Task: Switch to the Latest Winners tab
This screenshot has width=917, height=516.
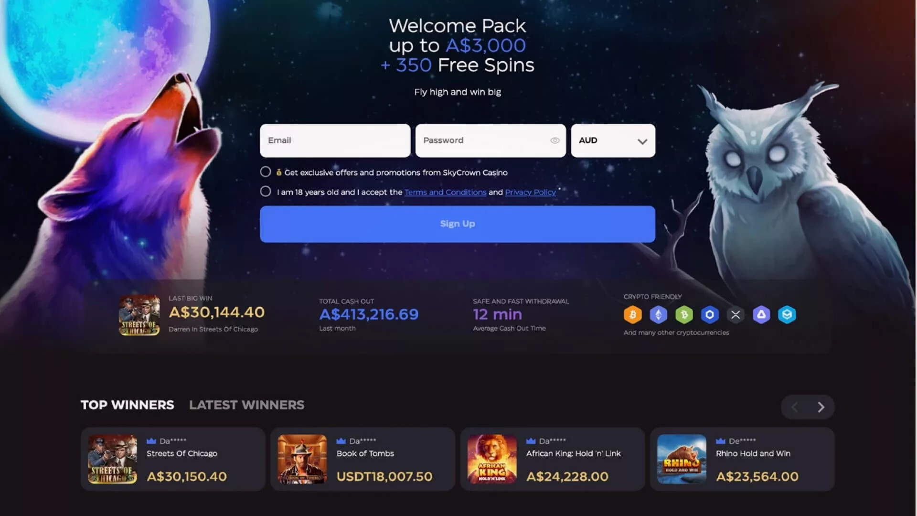Action: click(246, 405)
